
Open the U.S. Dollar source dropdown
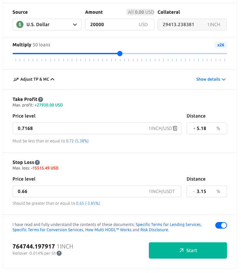47,24
